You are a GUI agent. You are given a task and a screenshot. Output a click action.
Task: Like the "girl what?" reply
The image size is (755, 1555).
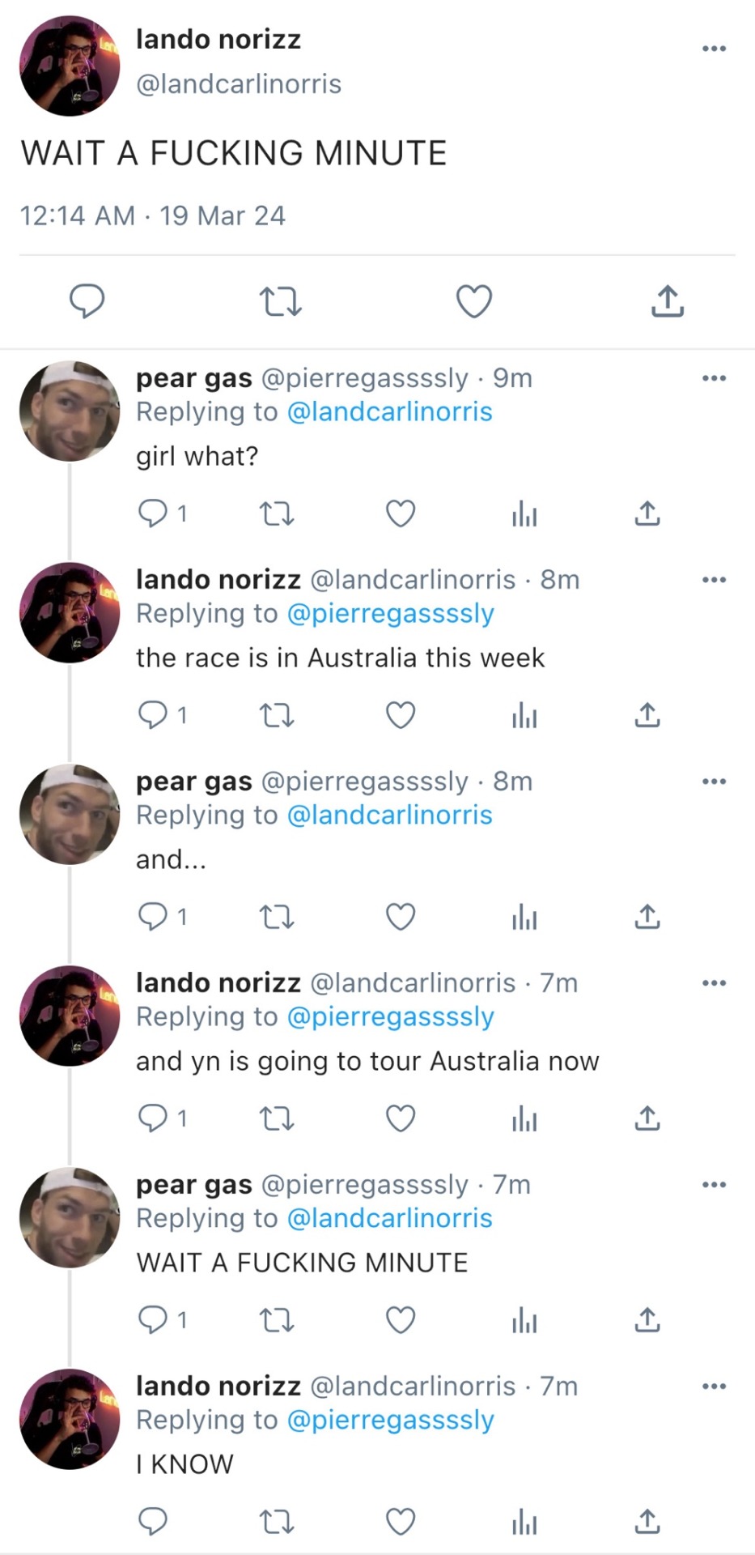(x=400, y=513)
